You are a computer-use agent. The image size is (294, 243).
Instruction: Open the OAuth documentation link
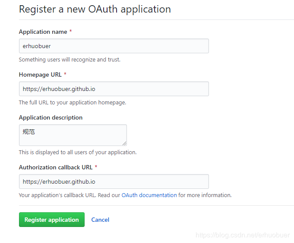click(149, 195)
